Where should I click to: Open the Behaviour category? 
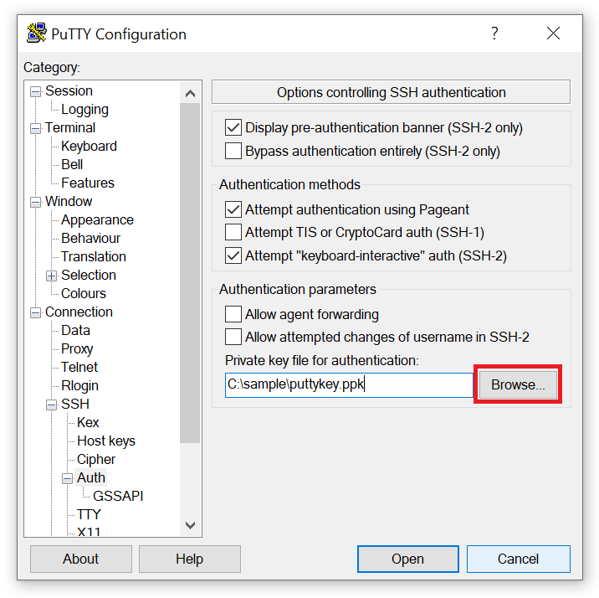pyautogui.click(x=91, y=238)
